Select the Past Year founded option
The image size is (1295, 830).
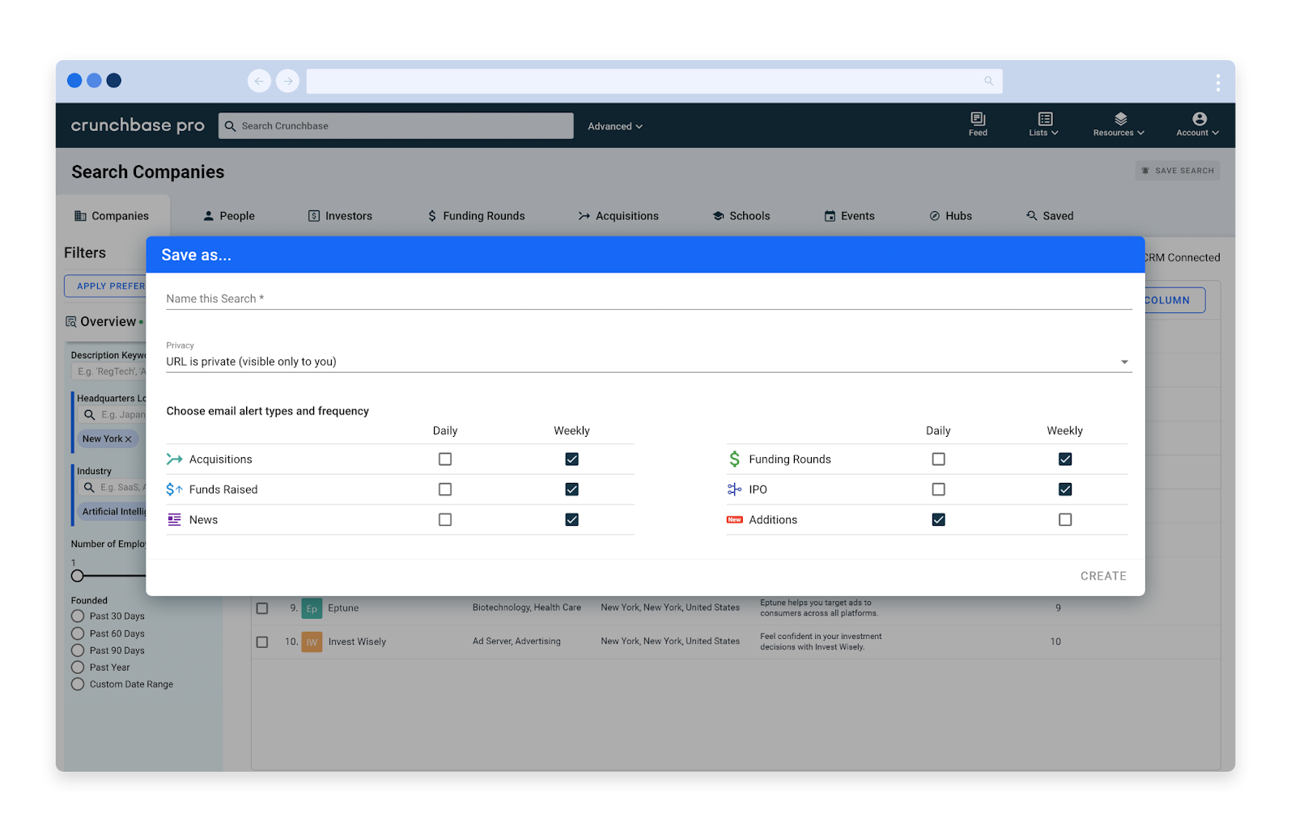78,667
